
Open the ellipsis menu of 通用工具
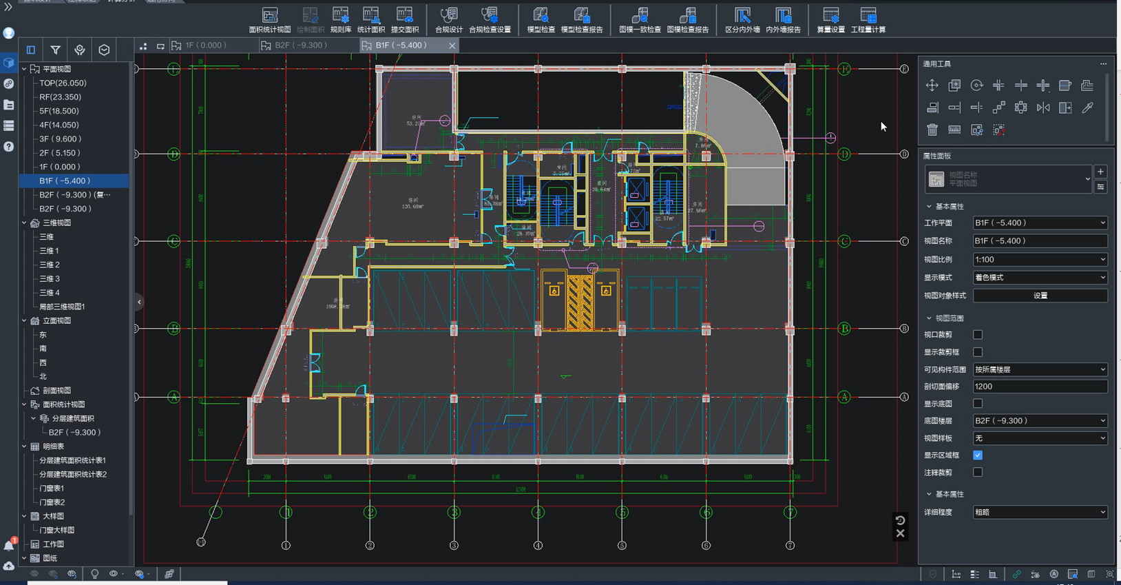1103,64
